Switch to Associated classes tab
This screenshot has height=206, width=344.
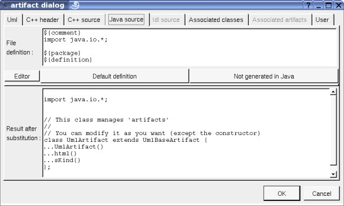(217, 20)
